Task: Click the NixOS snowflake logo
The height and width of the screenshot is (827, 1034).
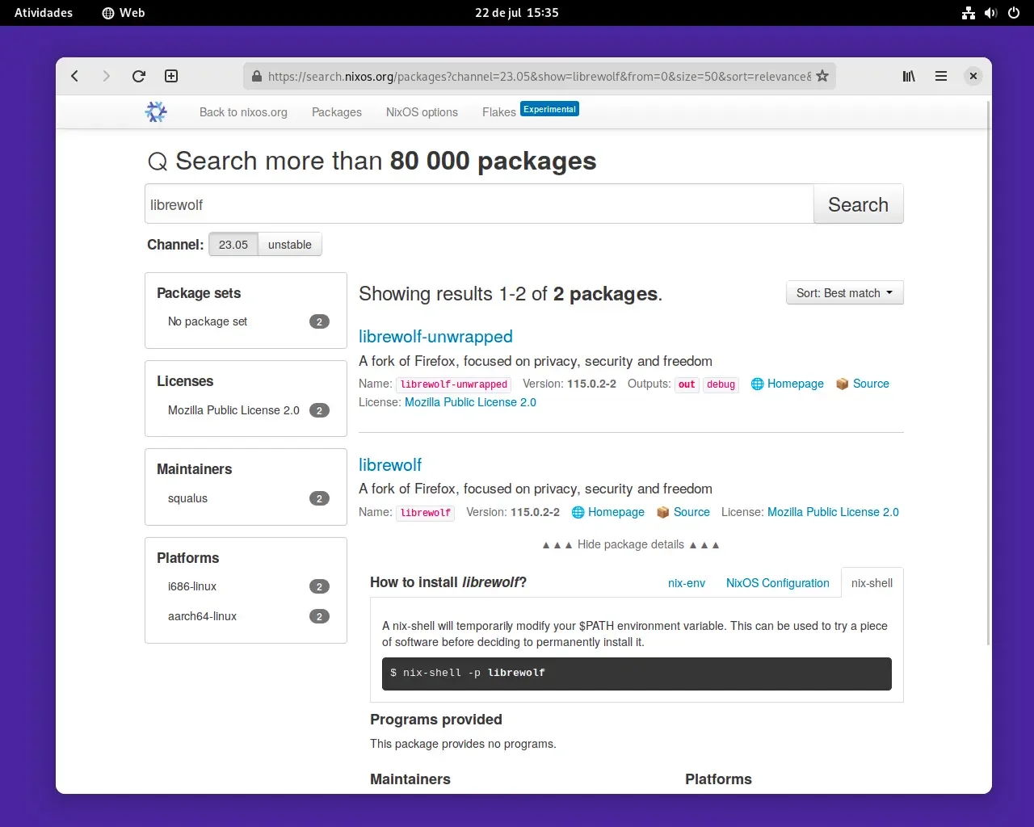Action: pyautogui.click(x=156, y=111)
